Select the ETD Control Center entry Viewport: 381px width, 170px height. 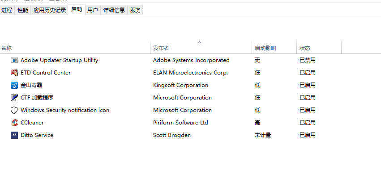pos(46,73)
